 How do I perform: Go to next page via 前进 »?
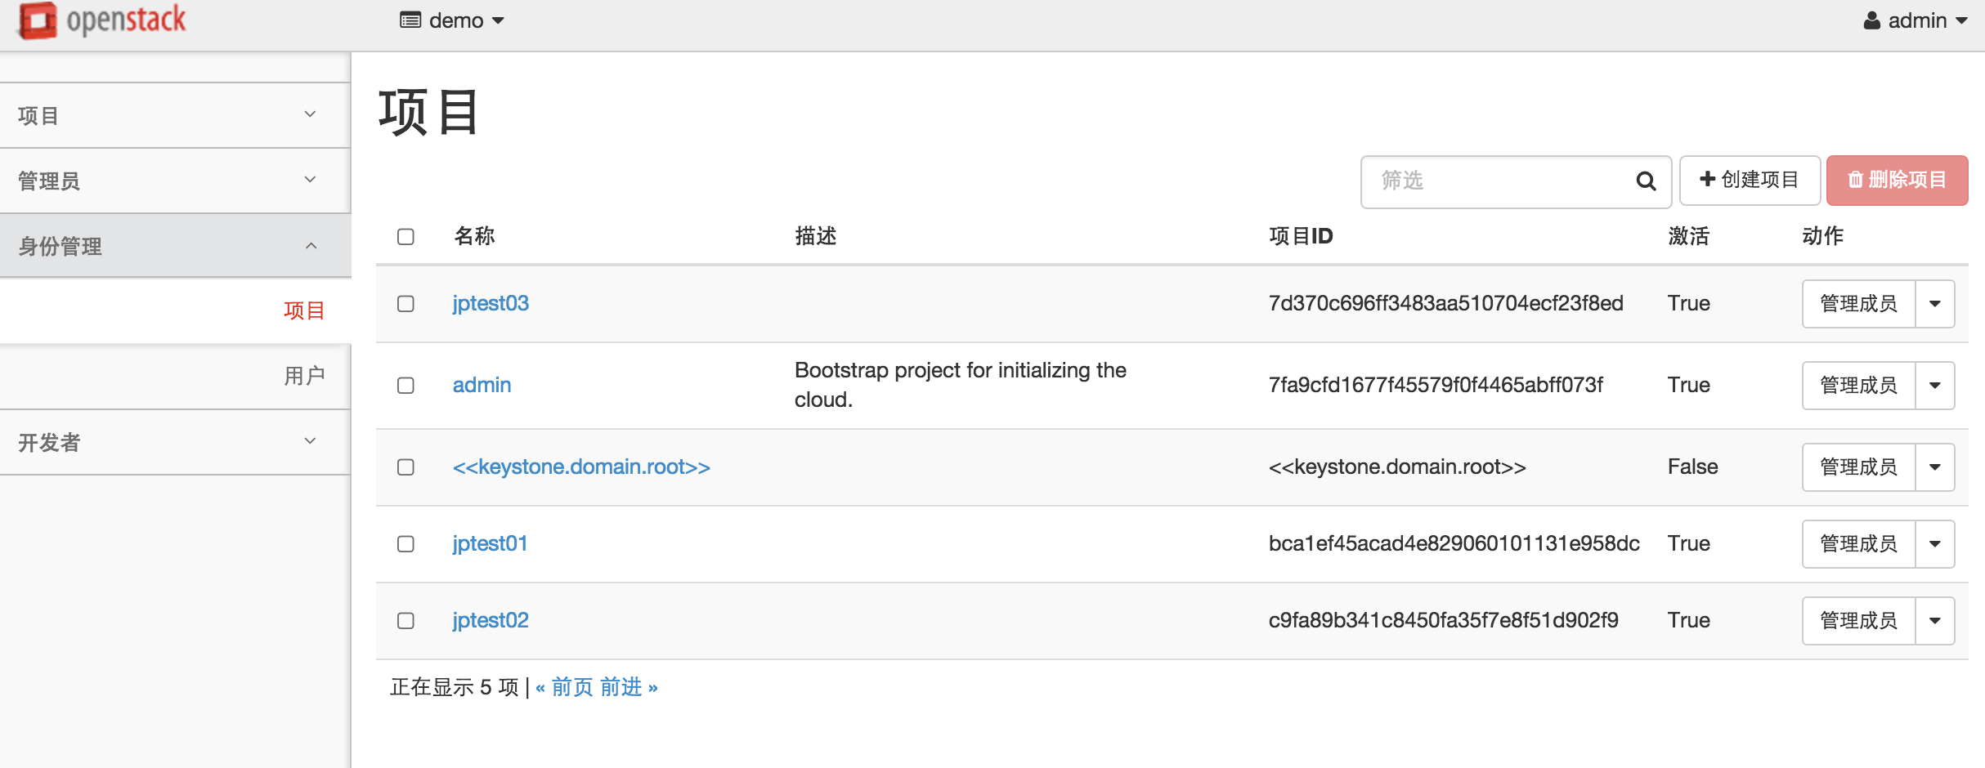629,687
